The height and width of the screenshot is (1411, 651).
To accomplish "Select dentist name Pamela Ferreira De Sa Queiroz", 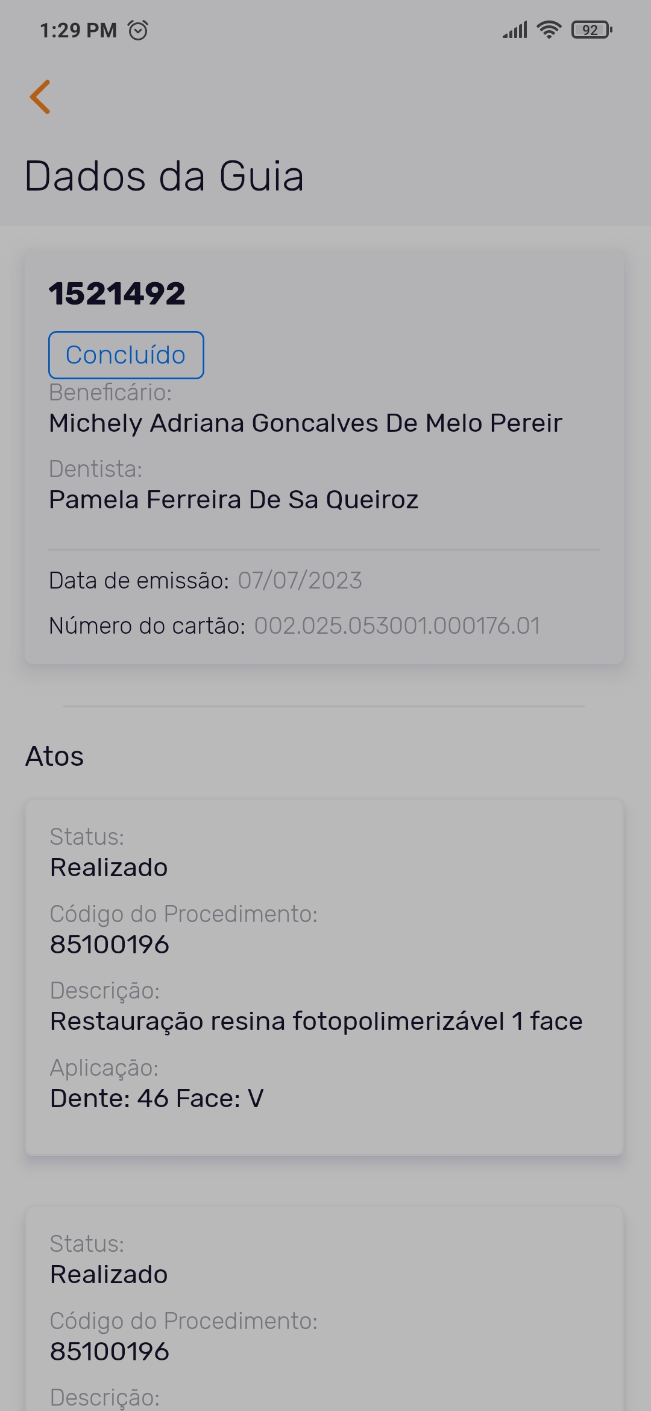I will 234,500.
